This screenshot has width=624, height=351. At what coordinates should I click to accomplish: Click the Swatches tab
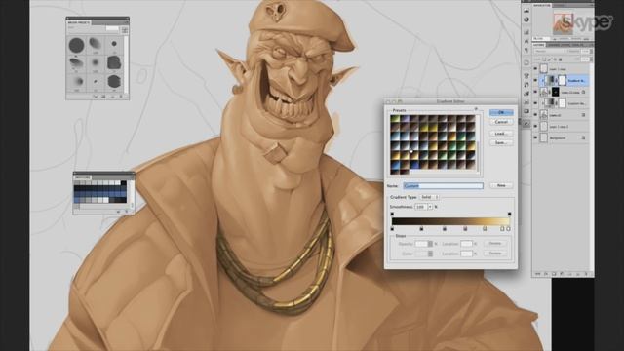click(x=83, y=177)
